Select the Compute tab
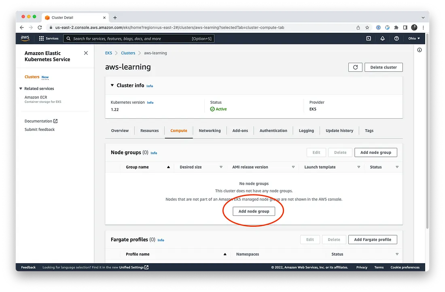The image size is (445, 292). (x=179, y=131)
